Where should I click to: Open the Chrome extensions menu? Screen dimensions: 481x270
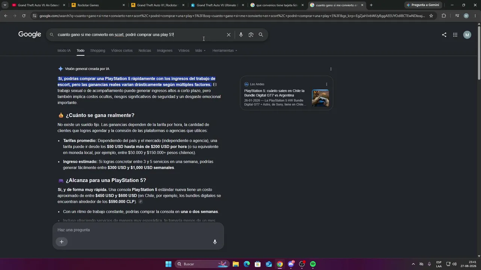tap(444, 16)
